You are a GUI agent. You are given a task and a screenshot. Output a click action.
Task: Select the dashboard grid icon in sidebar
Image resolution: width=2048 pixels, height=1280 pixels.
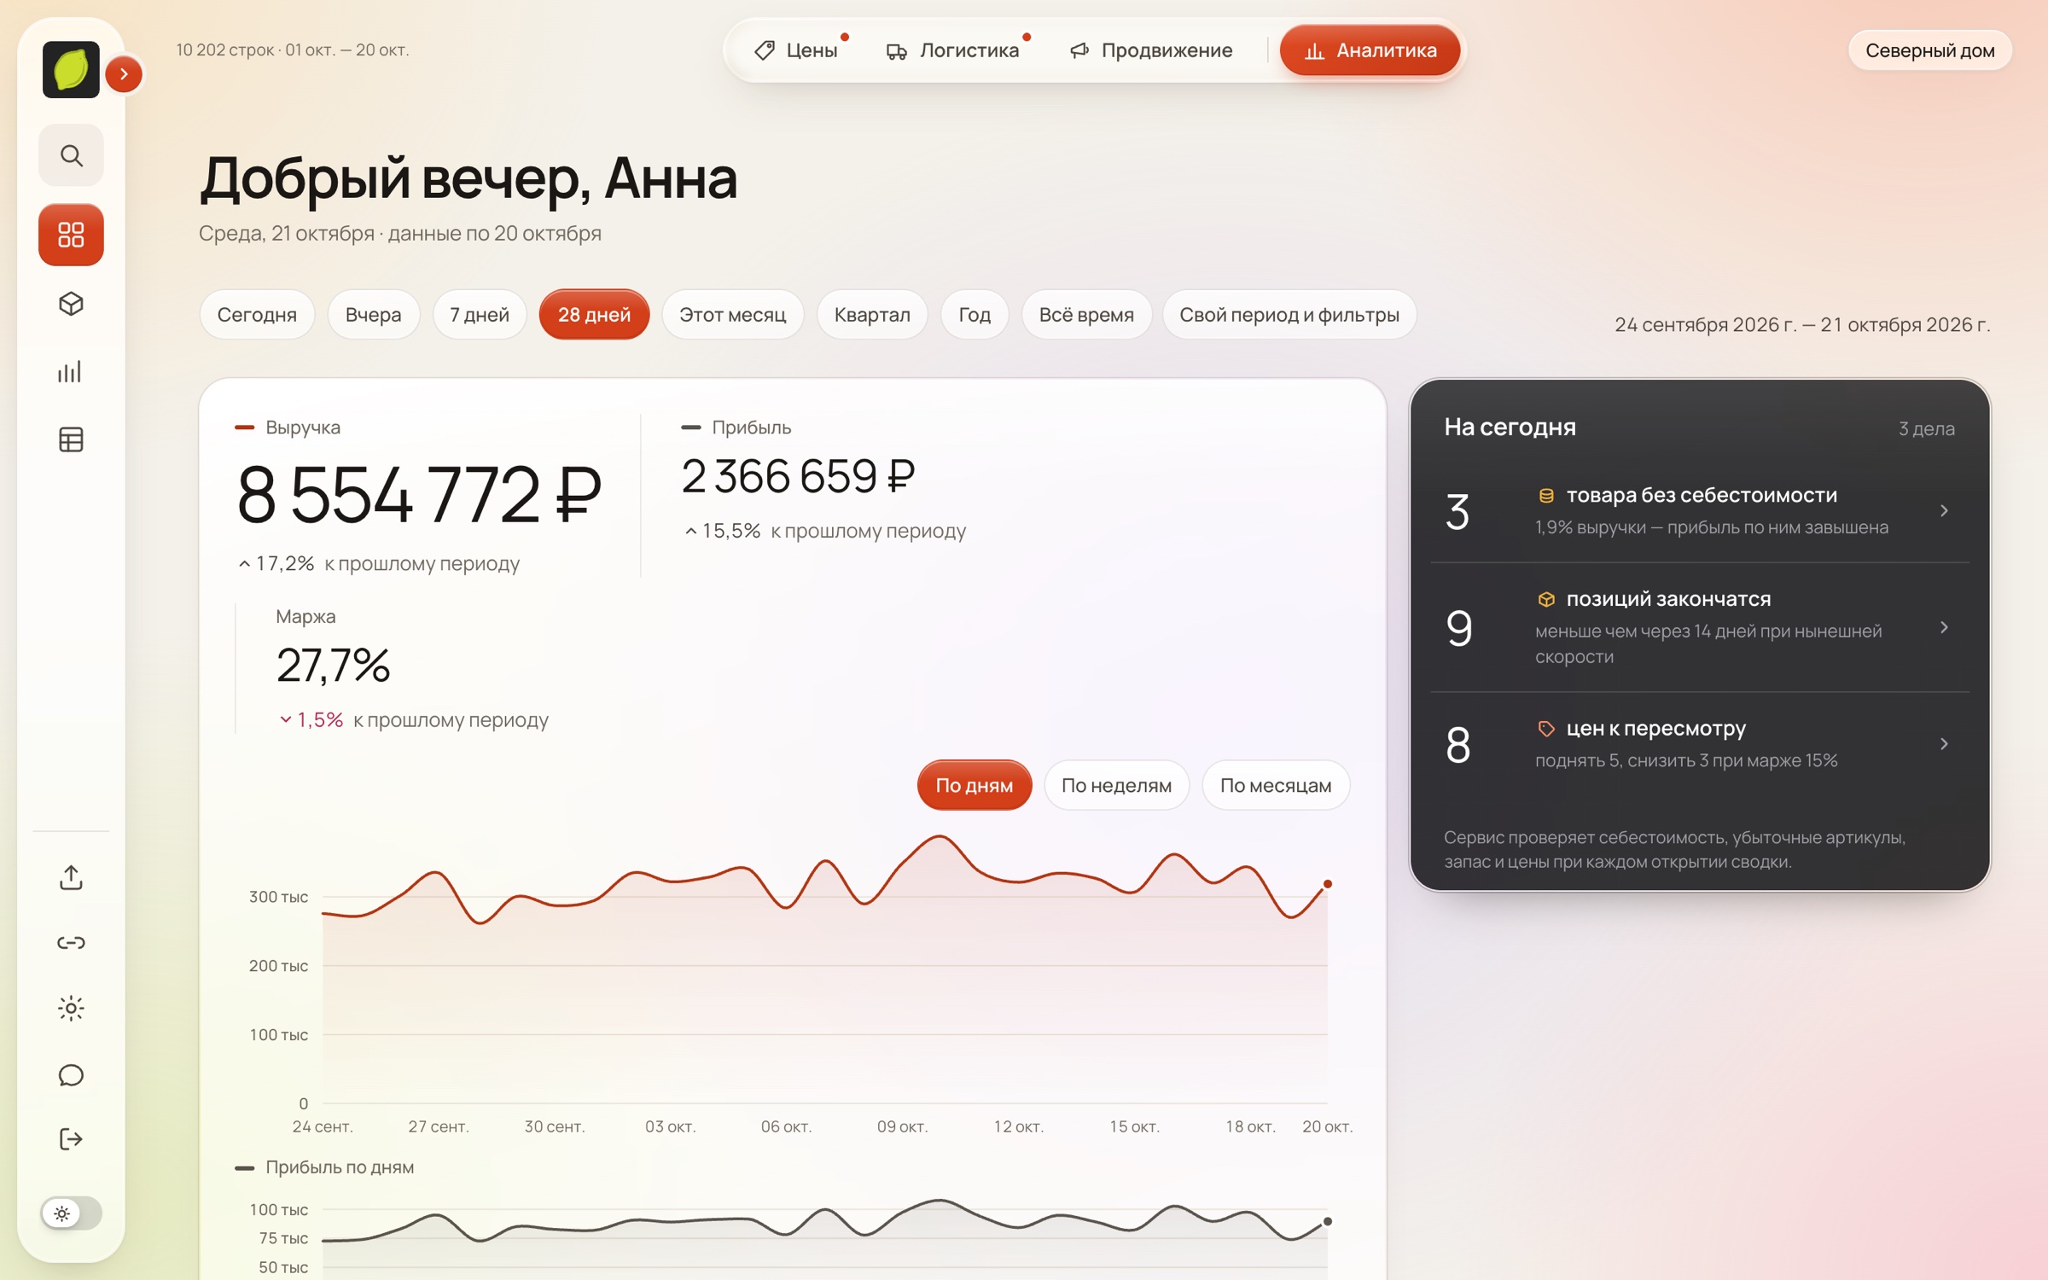coord(71,235)
